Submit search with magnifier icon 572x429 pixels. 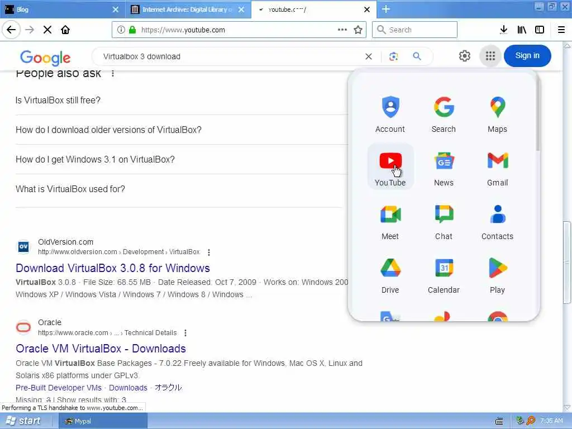[417, 56]
